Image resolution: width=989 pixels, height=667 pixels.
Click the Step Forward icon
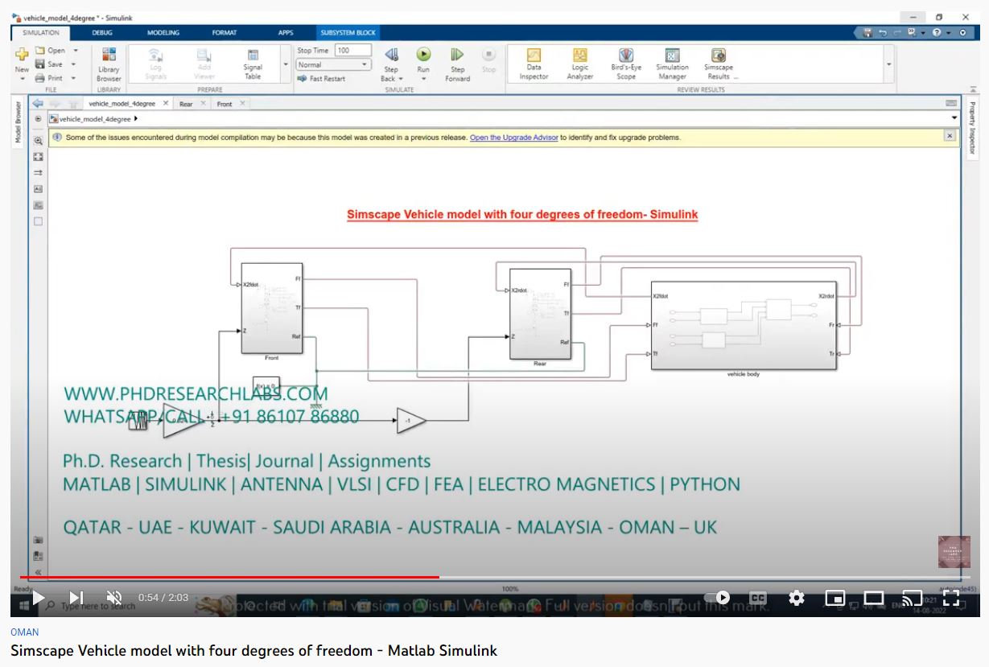[x=457, y=56]
